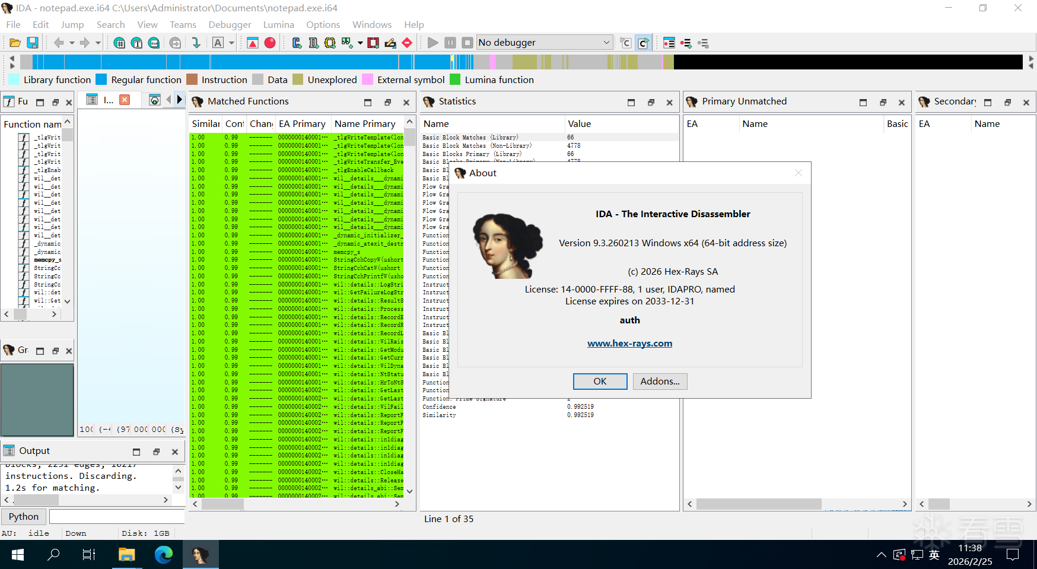Open the Options menu

(x=323, y=24)
